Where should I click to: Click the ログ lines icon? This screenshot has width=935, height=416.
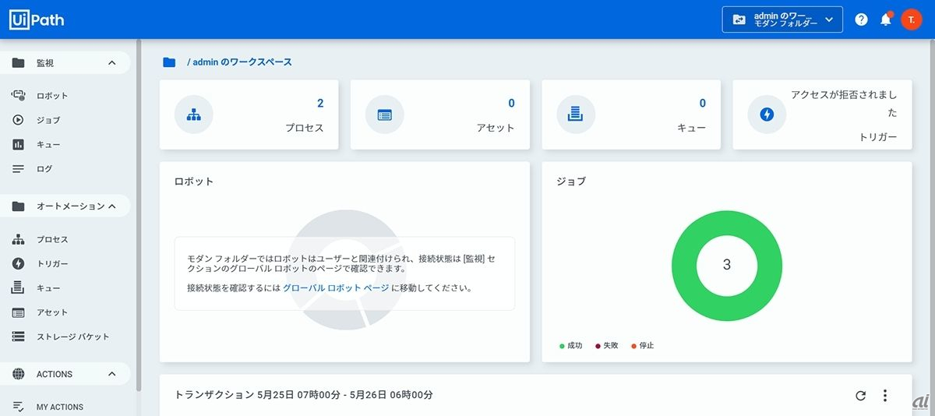coord(19,168)
